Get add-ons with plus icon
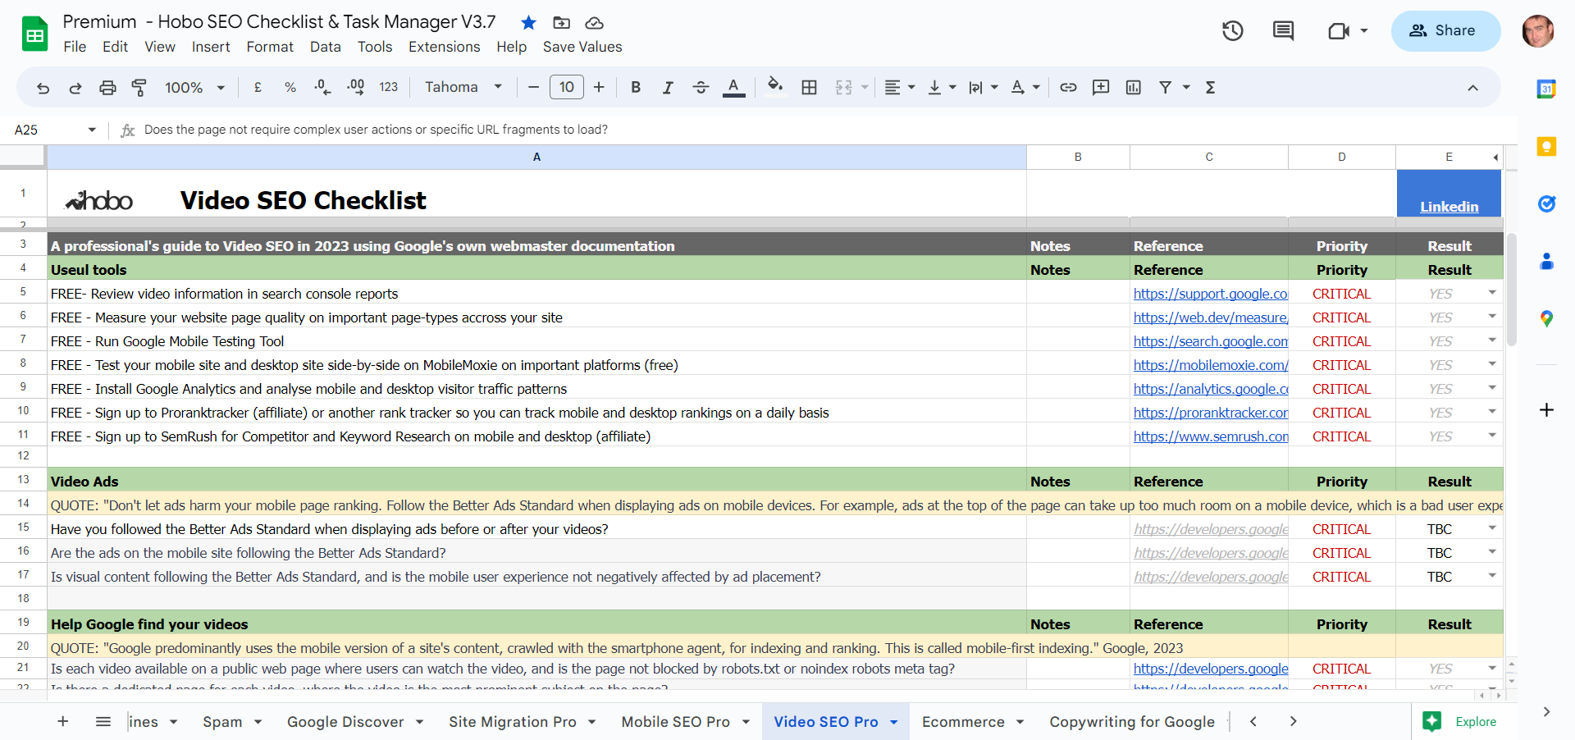The height and width of the screenshot is (740, 1575). [1546, 409]
